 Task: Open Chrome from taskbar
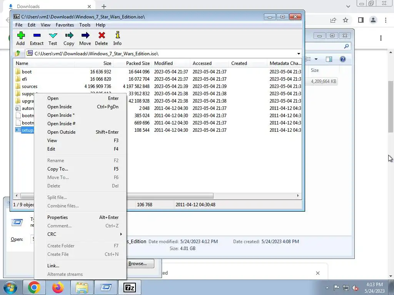pos(34,287)
